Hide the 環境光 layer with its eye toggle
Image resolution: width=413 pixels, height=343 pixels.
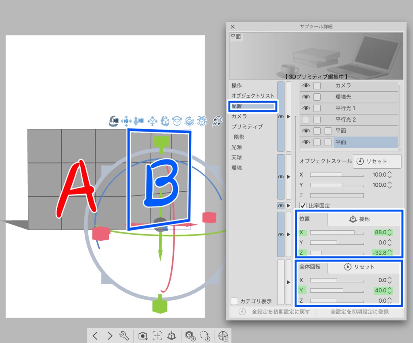coord(305,97)
